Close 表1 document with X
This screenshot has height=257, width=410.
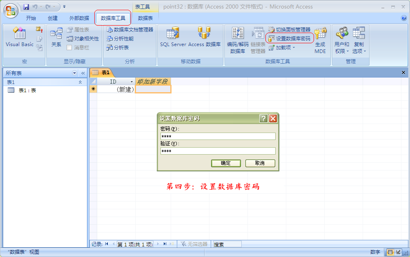click(403, 73)
